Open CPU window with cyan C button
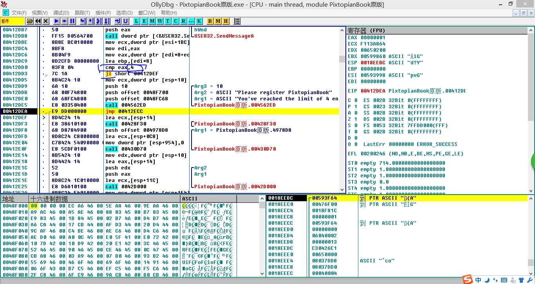Image resolution: width=535 pixels, height=284 pixels. (x=176, y=21)
